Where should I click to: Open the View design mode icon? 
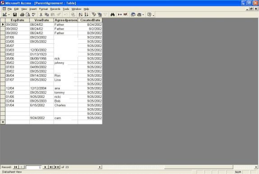[5, 15]
